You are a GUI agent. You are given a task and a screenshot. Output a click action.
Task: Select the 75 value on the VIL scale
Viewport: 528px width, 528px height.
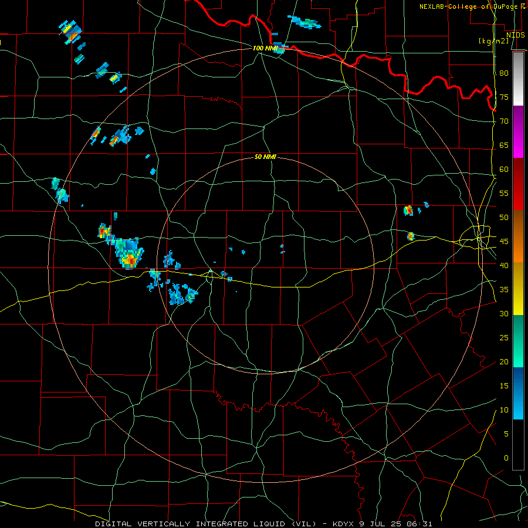click(504, 97)
